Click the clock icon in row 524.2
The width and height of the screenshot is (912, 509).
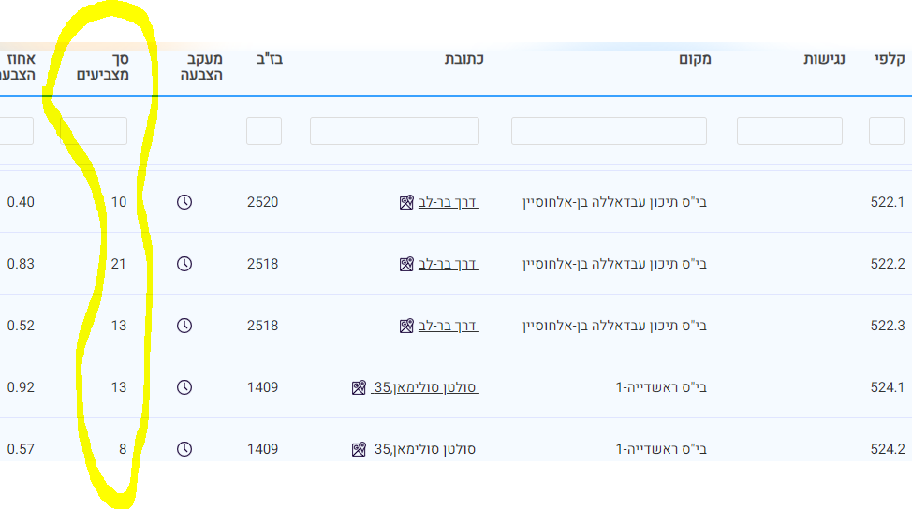tap(184, 449)
